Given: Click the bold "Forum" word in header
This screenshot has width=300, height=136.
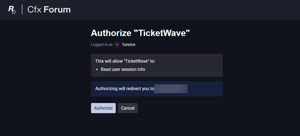Looking at the screenshot, I should 57,10.
